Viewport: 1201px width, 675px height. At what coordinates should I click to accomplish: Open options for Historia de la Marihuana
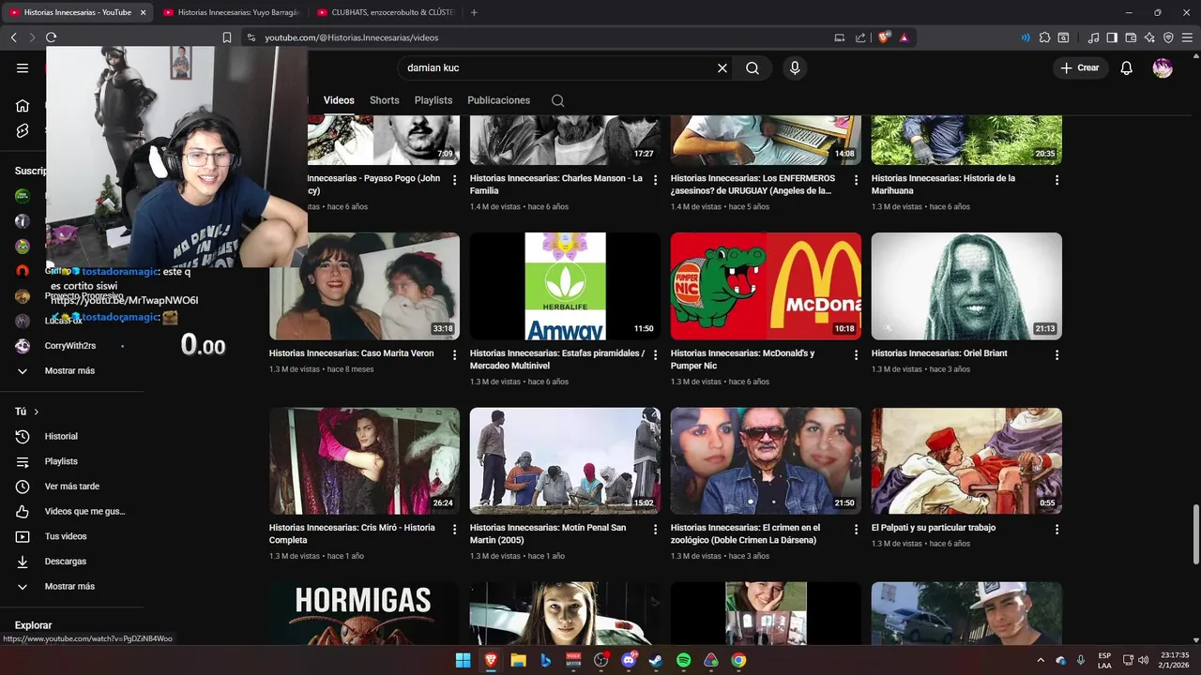1057,180
